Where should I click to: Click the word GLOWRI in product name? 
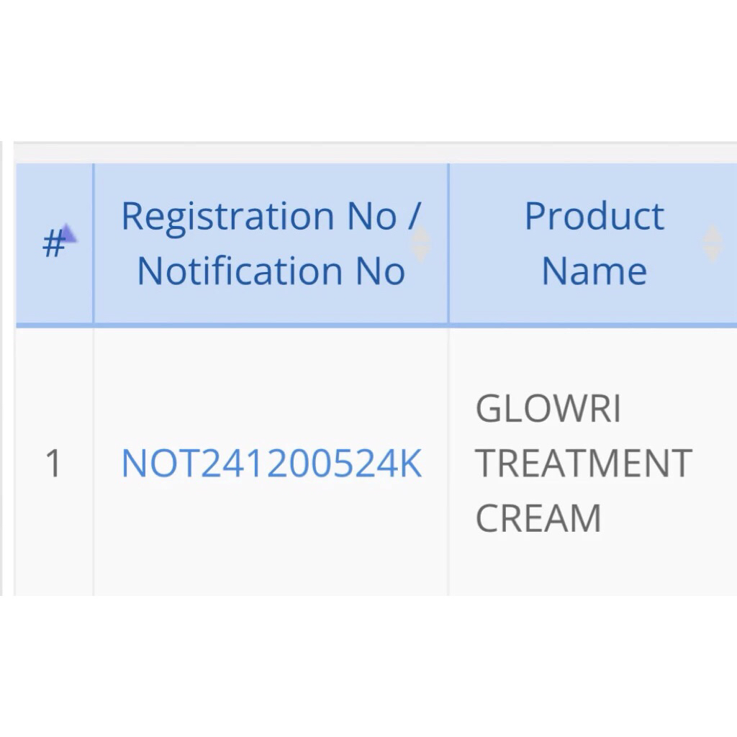[548, 409]
